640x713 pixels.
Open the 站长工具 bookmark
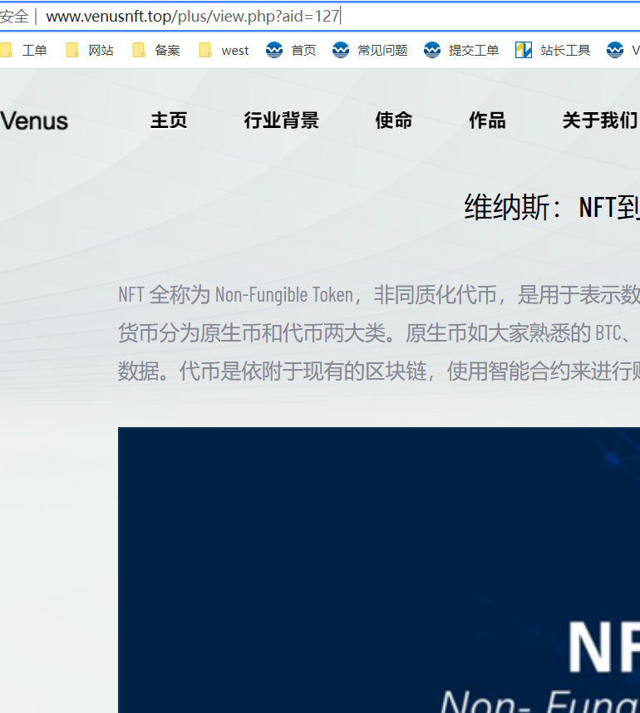click(554, 51)
